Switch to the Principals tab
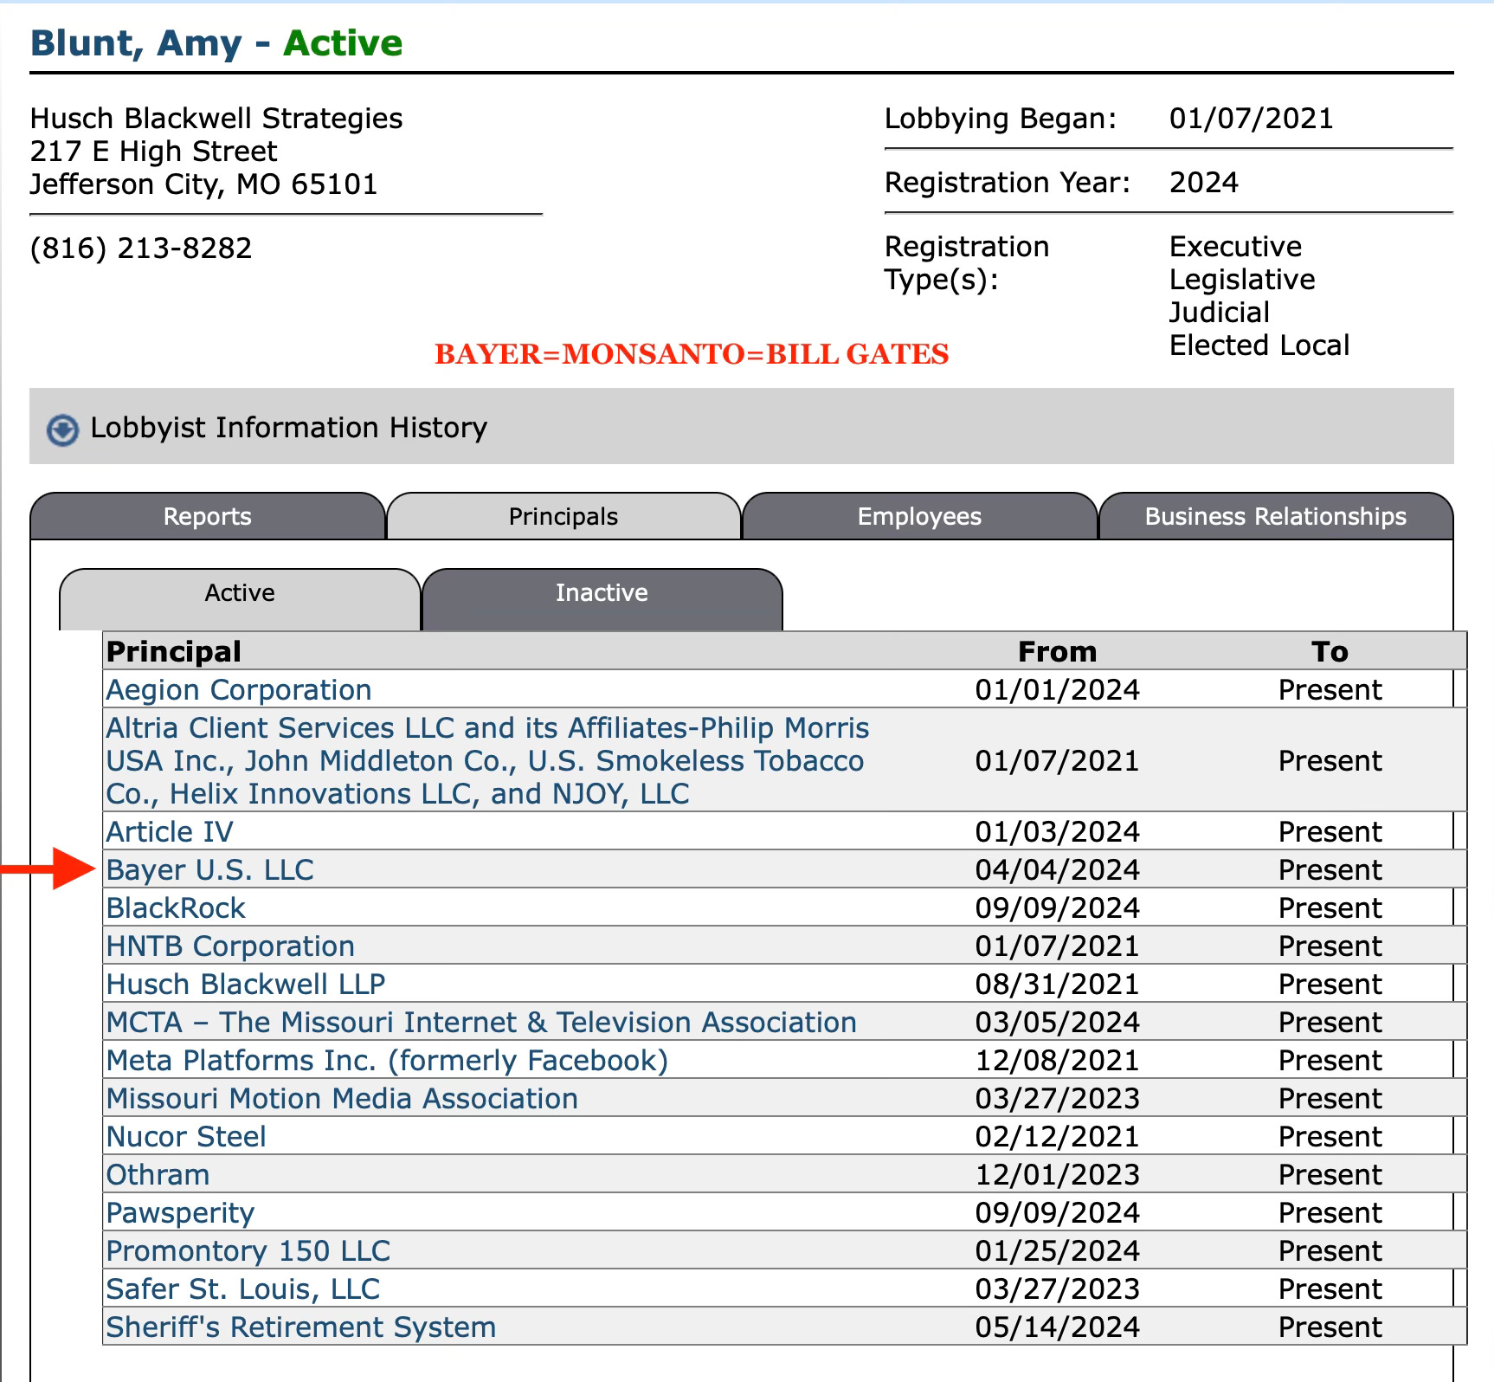 point(563,516)
